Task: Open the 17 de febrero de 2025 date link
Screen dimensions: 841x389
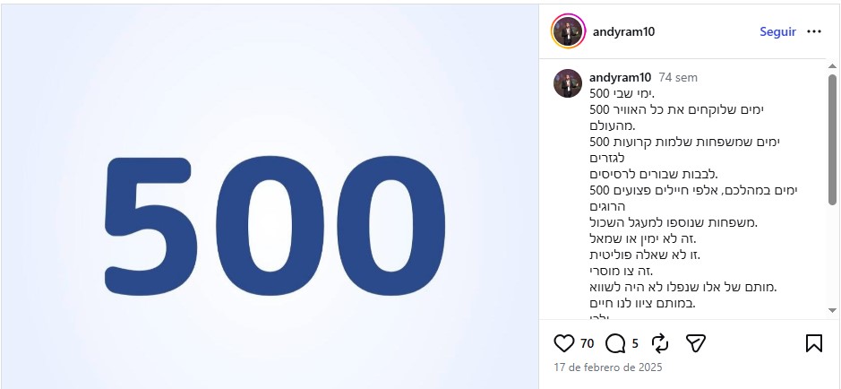Action: (x=608, y=367)
